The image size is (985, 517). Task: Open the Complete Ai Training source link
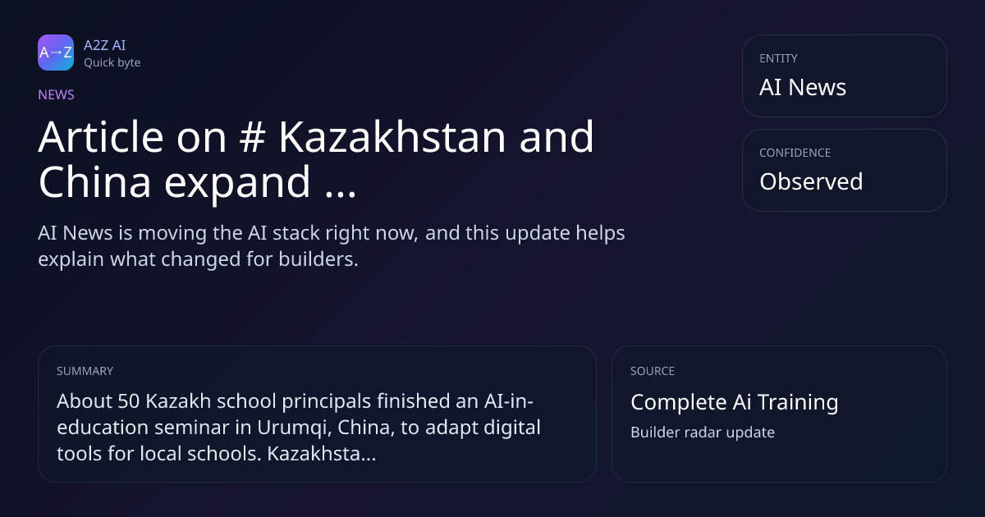[x=735, y=402]
